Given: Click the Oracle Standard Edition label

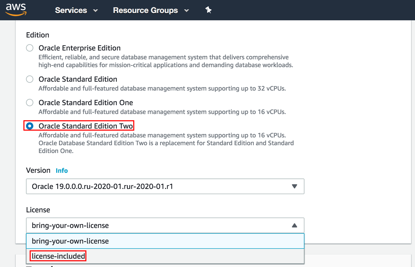Looking at the screenshot, I should pyautogui.click(x=78, y=79).
